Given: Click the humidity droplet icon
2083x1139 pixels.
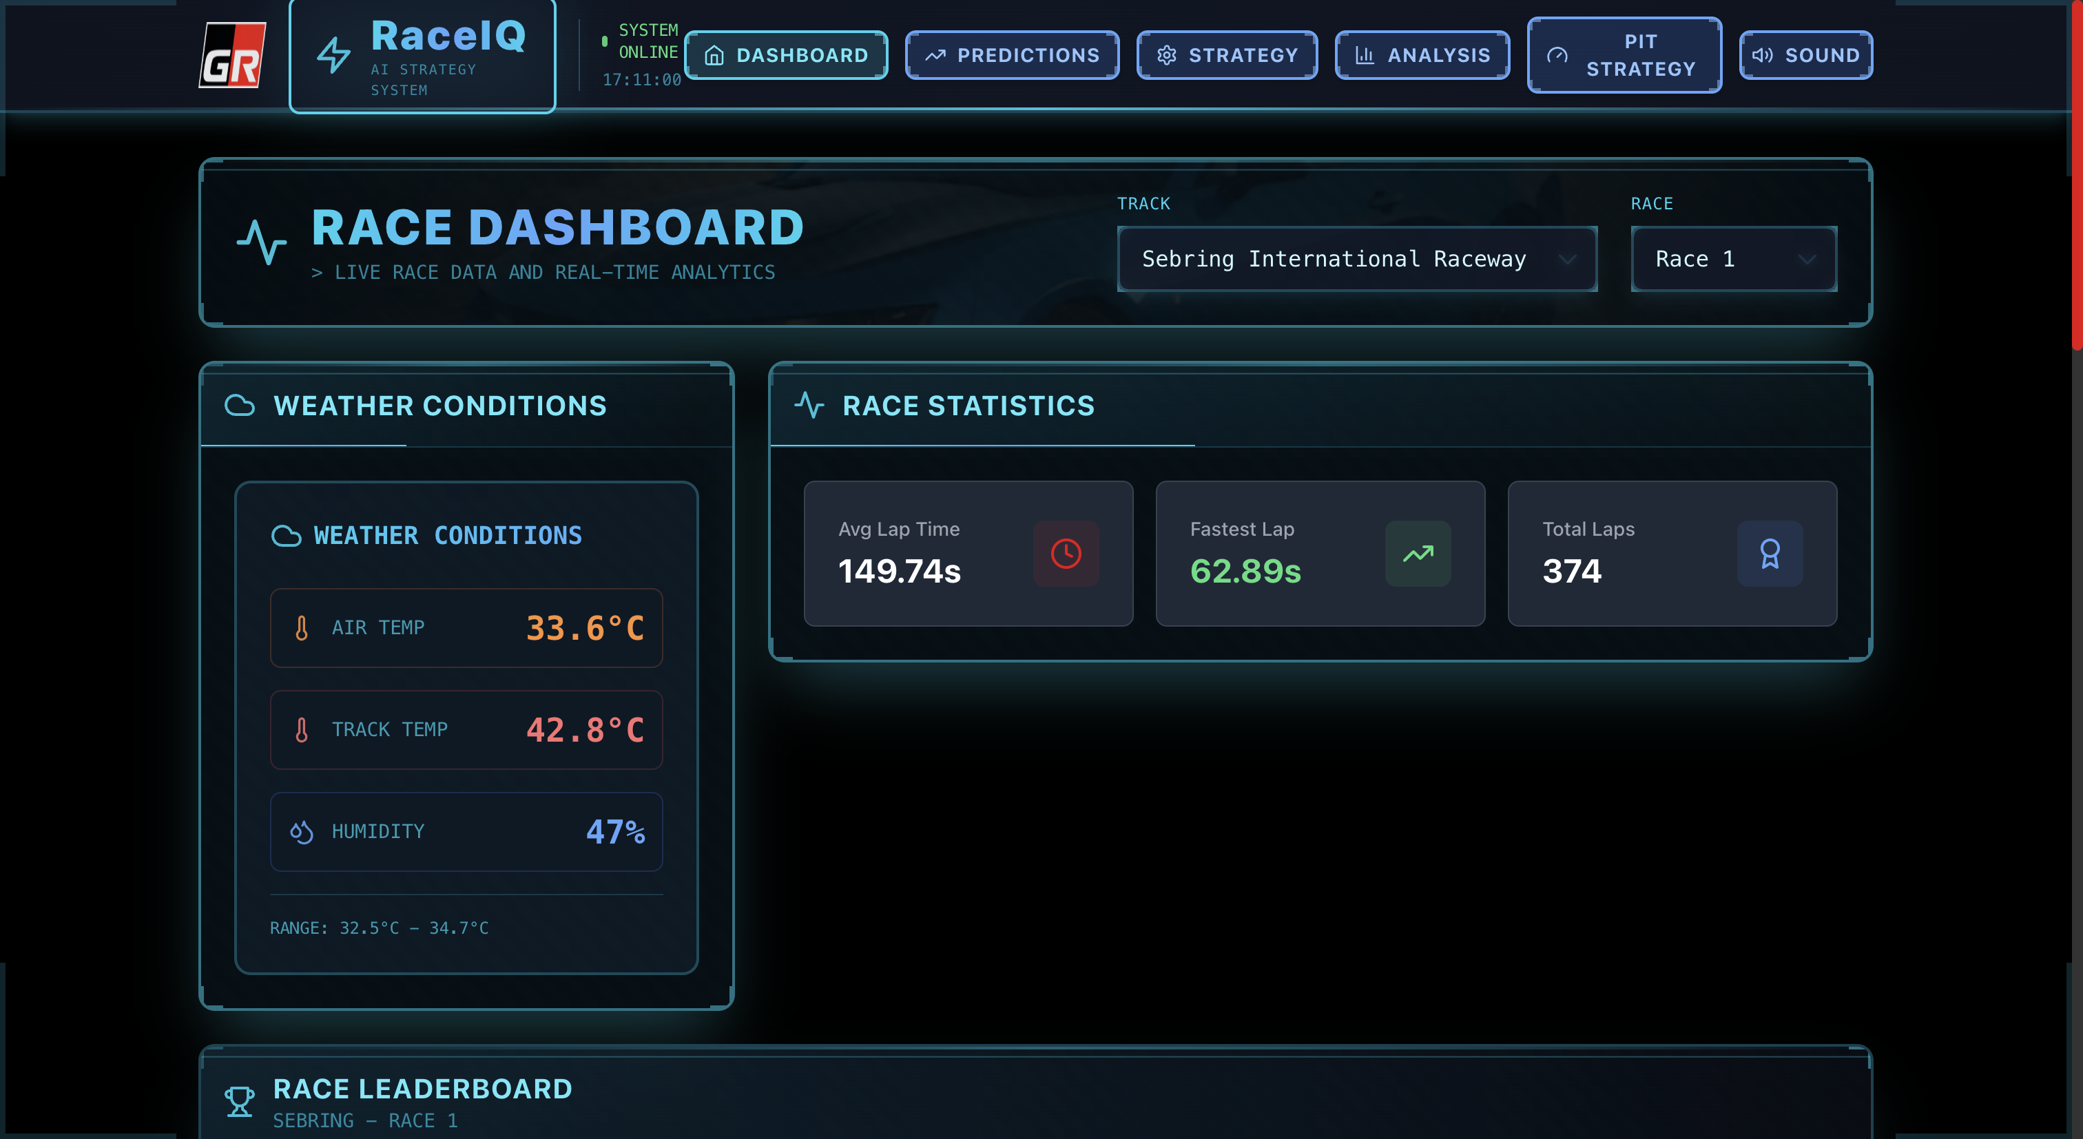Looking at the screenshot, I should [302, 832].
